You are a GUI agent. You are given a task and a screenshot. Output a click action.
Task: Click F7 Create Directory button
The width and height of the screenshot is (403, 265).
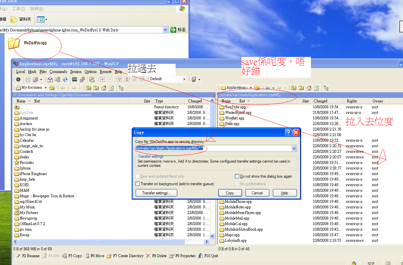click(125, 256)
